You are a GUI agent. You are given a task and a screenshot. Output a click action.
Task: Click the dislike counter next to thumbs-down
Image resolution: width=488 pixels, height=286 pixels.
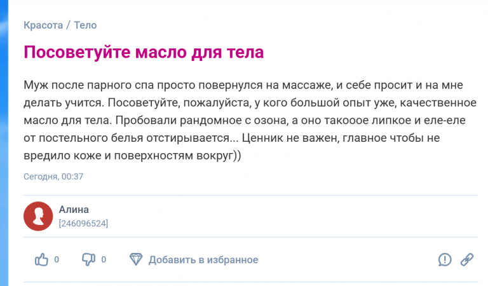(x=104, y=259)
